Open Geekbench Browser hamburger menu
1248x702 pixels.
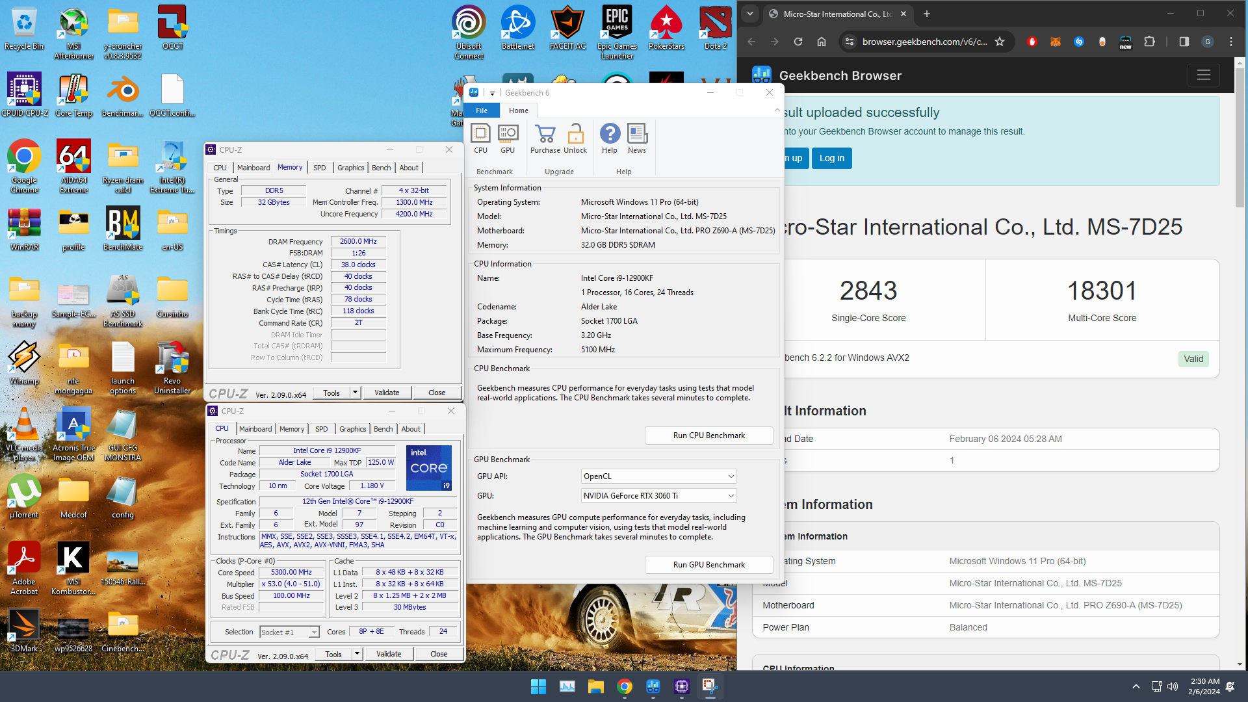1203,75
